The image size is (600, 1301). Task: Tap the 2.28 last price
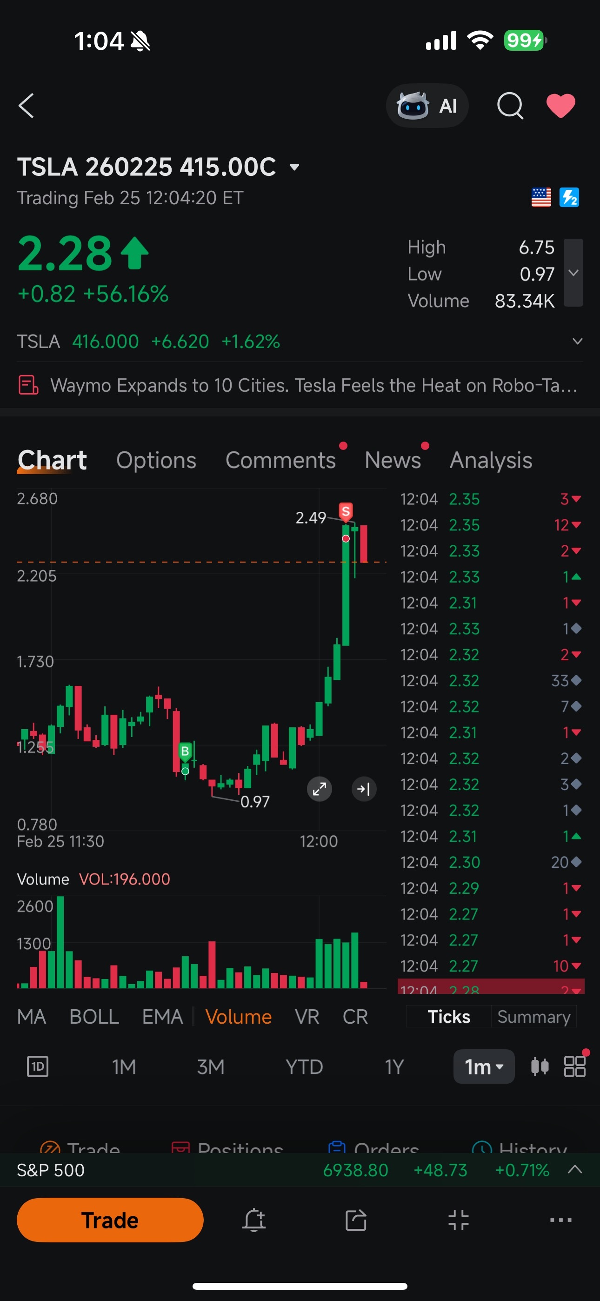65,253
